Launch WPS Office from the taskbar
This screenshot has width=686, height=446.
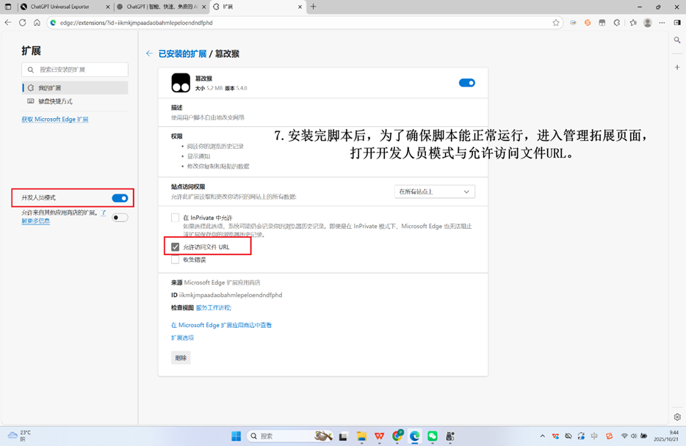(378, 437)
